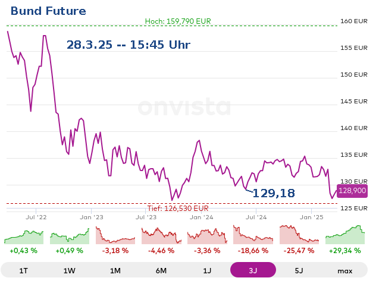This screenshot has width=379, height=284.
Task: Select the red mini chart above -3,18 %
Action: pyautogui.click(x=115, y=235)
